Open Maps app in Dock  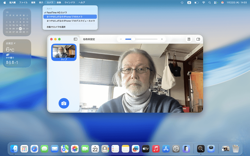[x=65, y=149]
